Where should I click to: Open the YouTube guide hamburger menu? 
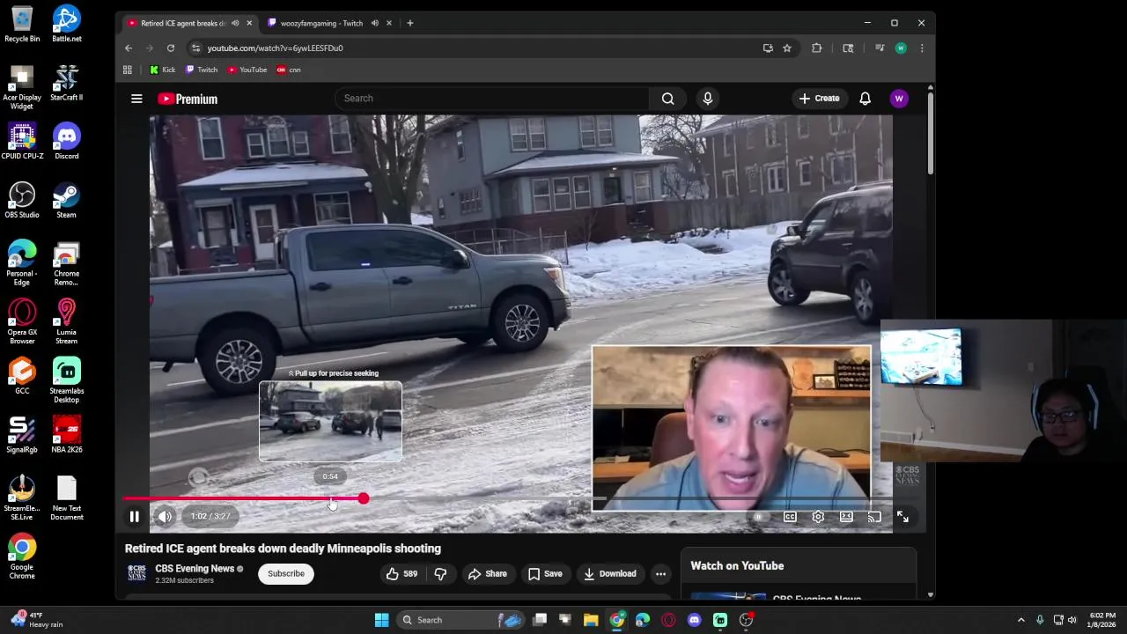tap(136, 99)
